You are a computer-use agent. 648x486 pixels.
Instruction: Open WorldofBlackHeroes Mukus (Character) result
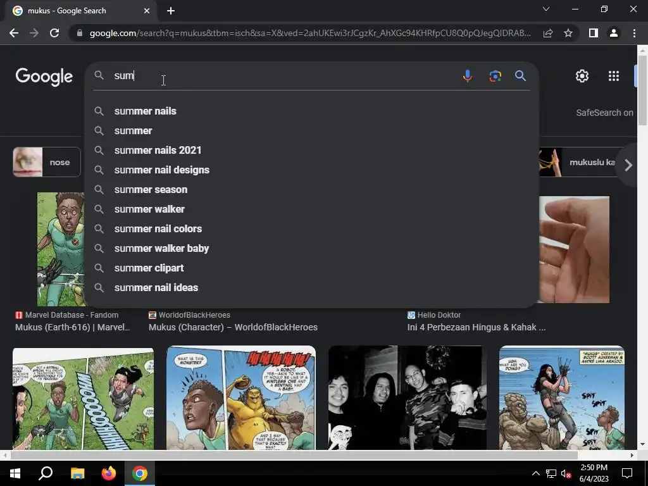[x=233, y=327]
